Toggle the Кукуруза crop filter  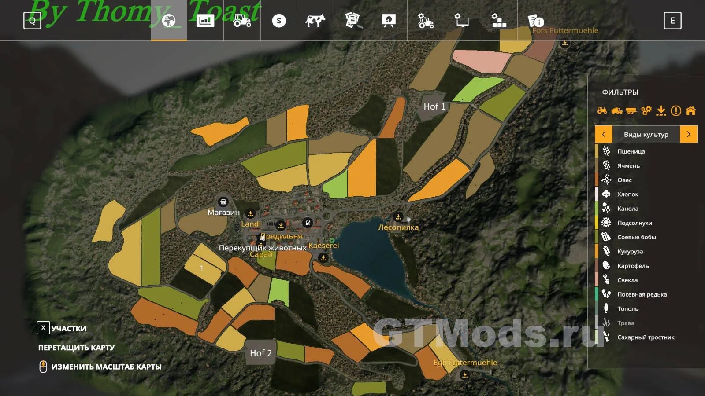tap(646, 251)
